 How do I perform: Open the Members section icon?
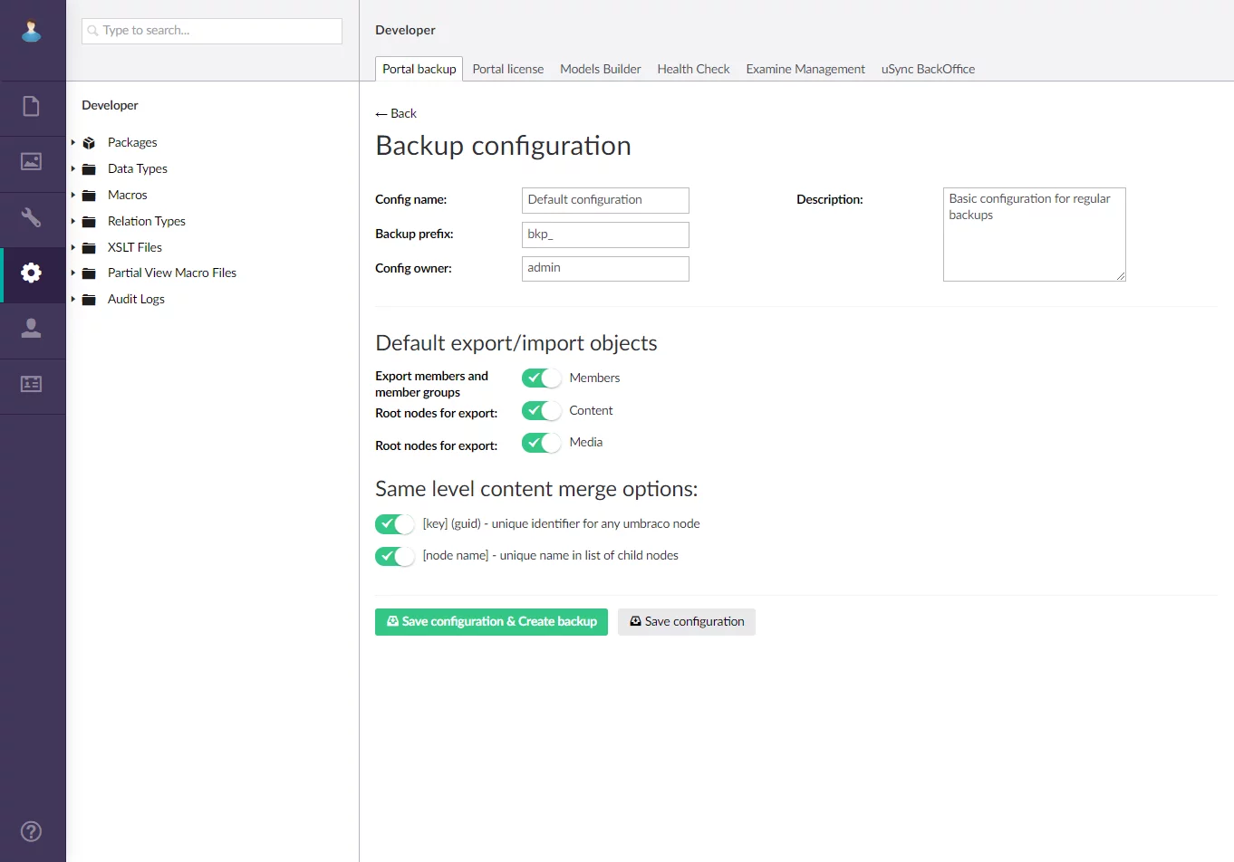[x=32, y=384]
